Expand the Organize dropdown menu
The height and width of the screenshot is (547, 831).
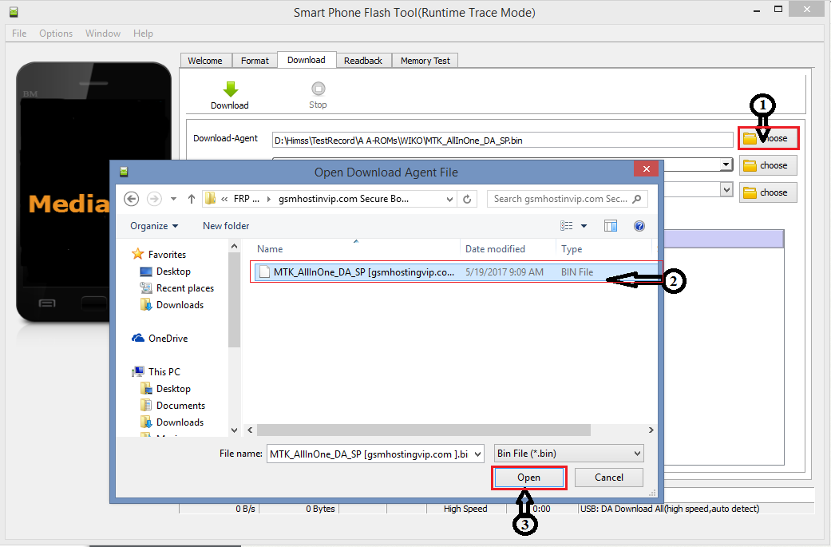pyautogui.click(x=154, y=226)
